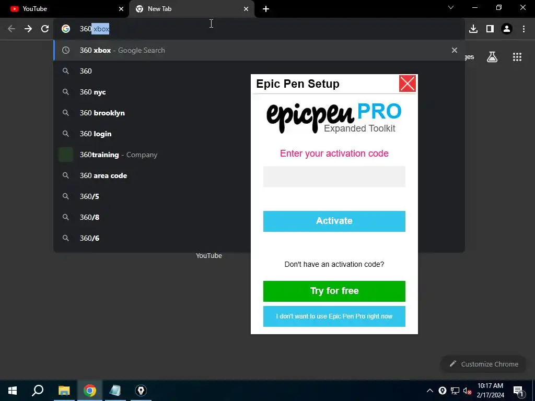Open the Chrome profile avatar
This screenshot has width=535, height=401.
pos(507,29)
